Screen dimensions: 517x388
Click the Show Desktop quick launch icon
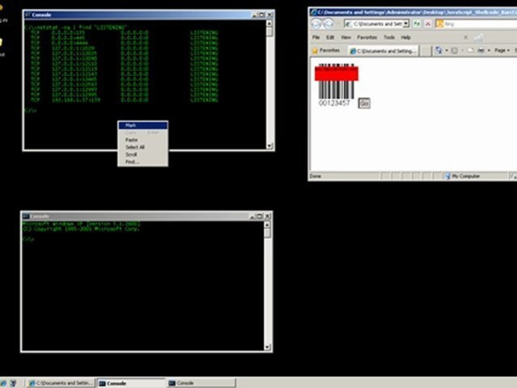(x=13, y=383)
